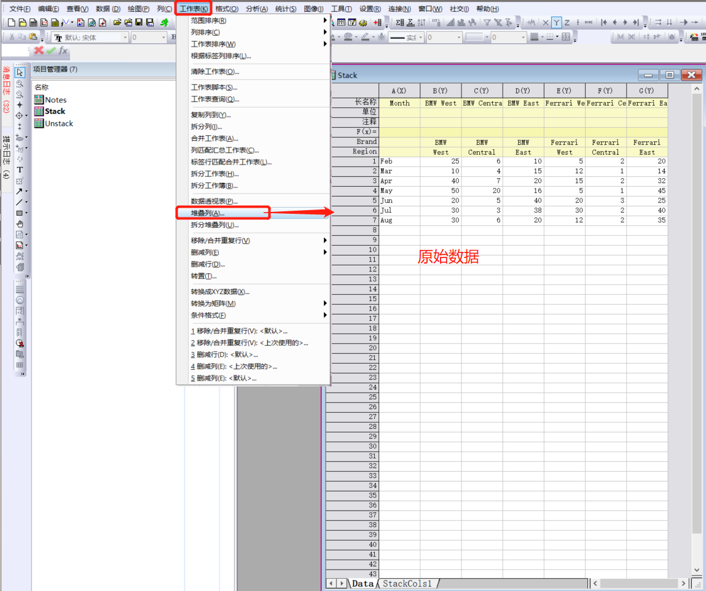This screenshot has height=591, width=706.
Task: Select the arrow drawing tool
Action: point(20,191)
